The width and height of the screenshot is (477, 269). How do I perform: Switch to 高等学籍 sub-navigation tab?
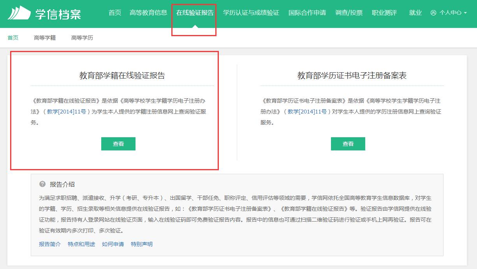click(x=45, y=38)
